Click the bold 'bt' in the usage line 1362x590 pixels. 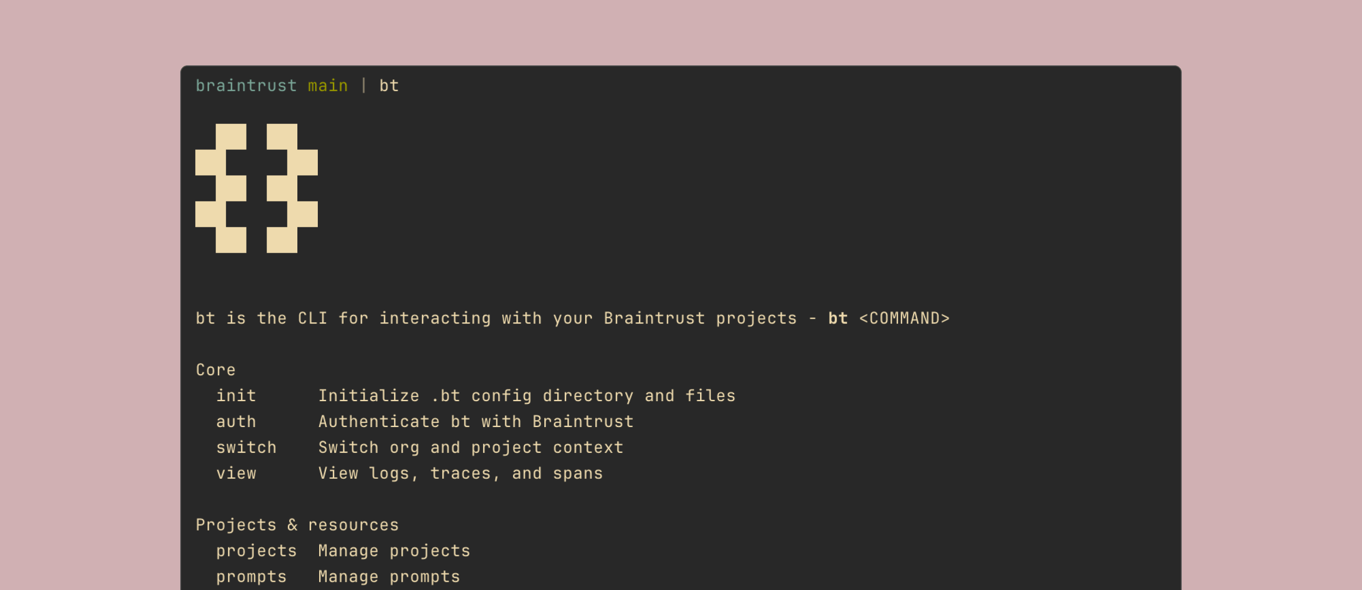tap(838, 318)
